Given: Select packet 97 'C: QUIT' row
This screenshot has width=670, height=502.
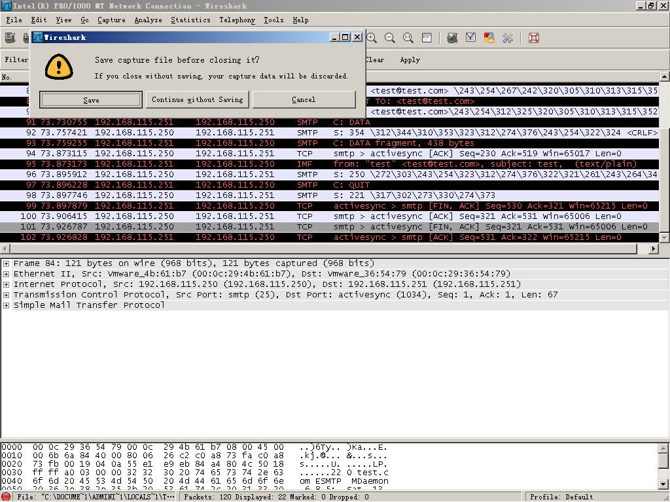Looking at the screenshot, I should pyautogui.click(x=330, y=185).
